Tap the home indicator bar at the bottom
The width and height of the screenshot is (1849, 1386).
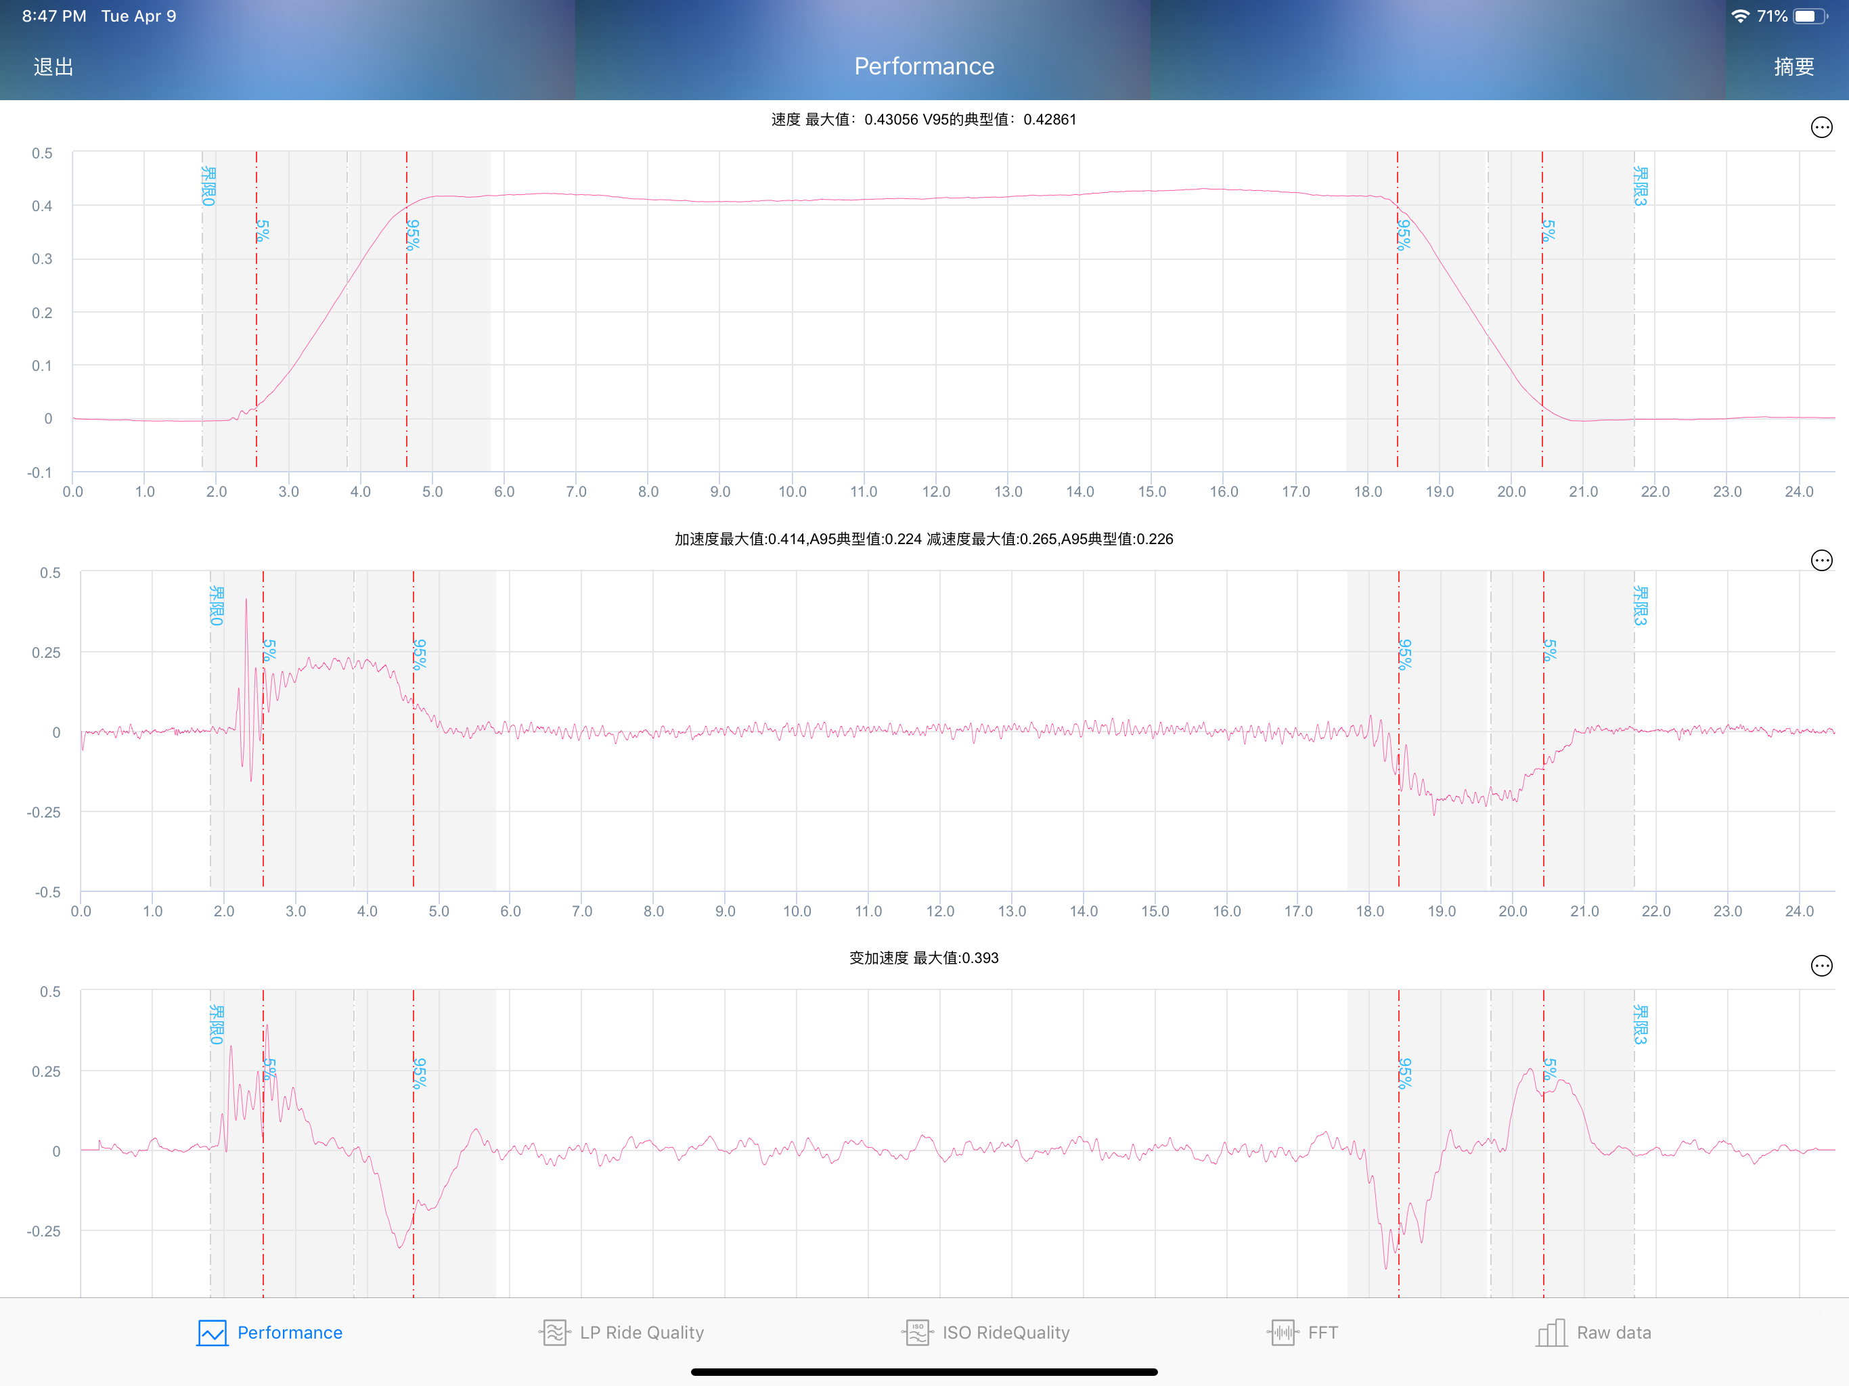pyautogui.click(x=925, y=1372)
